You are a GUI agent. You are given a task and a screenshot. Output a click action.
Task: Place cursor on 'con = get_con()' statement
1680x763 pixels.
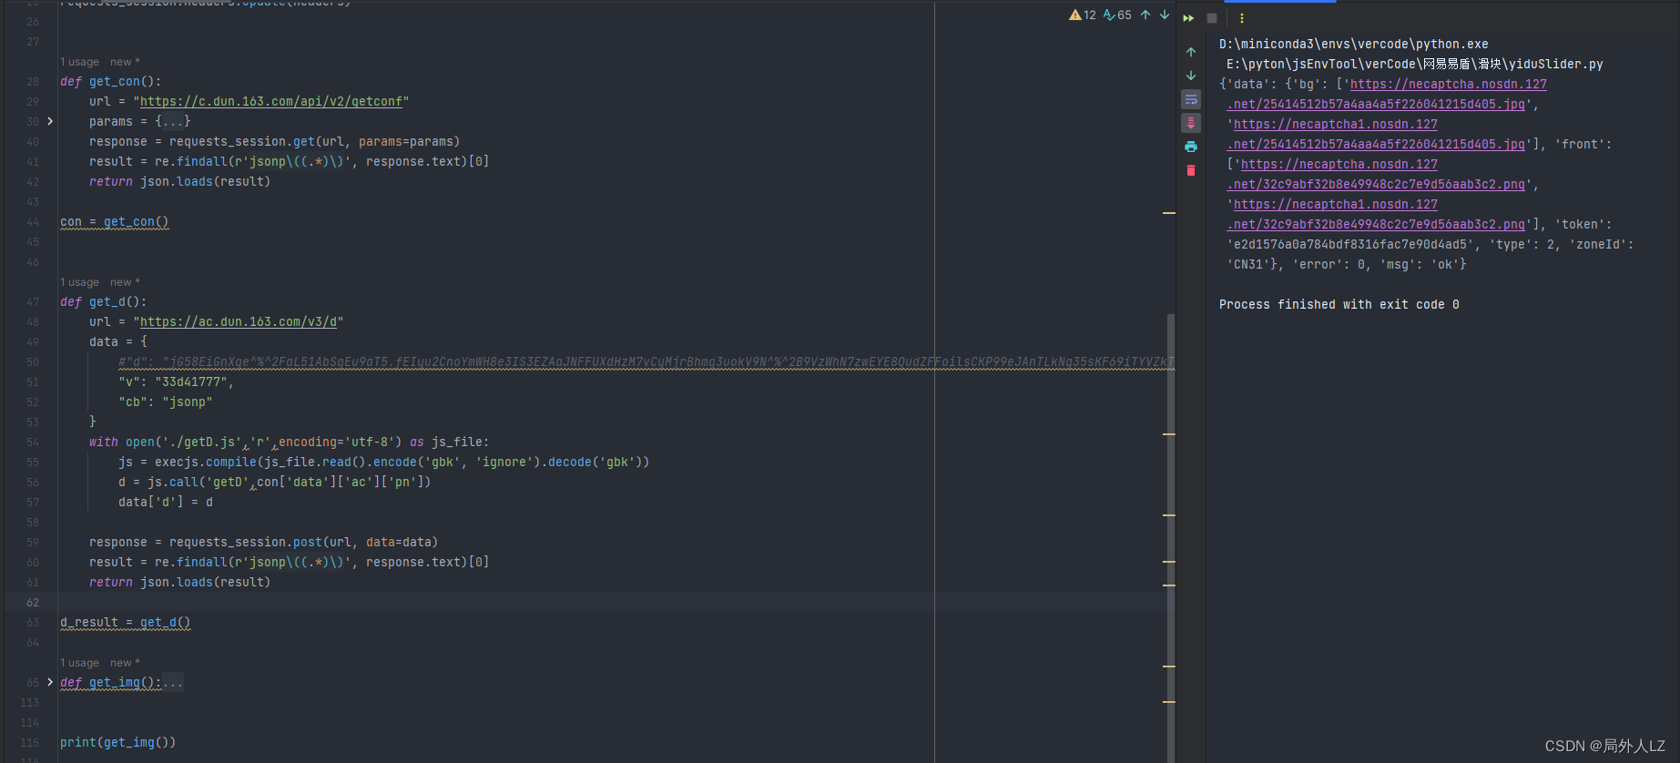[114, 221]
